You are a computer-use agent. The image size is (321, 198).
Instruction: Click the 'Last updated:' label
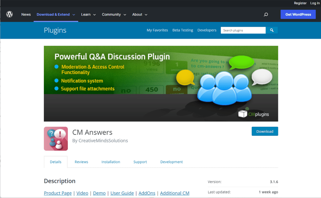[x=219, y=192]
